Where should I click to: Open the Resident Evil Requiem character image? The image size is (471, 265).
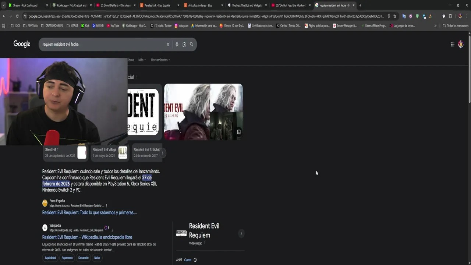(187, 112)
